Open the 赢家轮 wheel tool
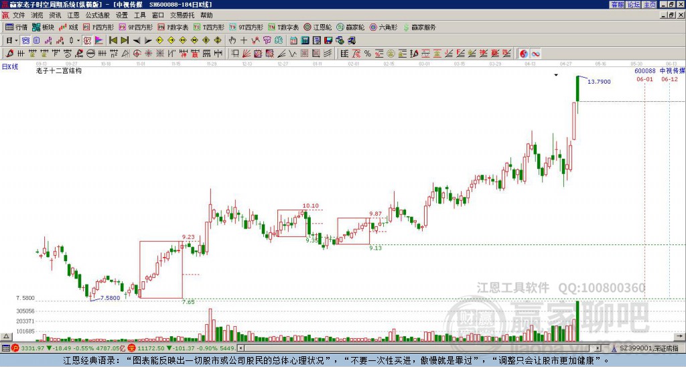Viewport: 686px width, 367px height. point(350,27)
